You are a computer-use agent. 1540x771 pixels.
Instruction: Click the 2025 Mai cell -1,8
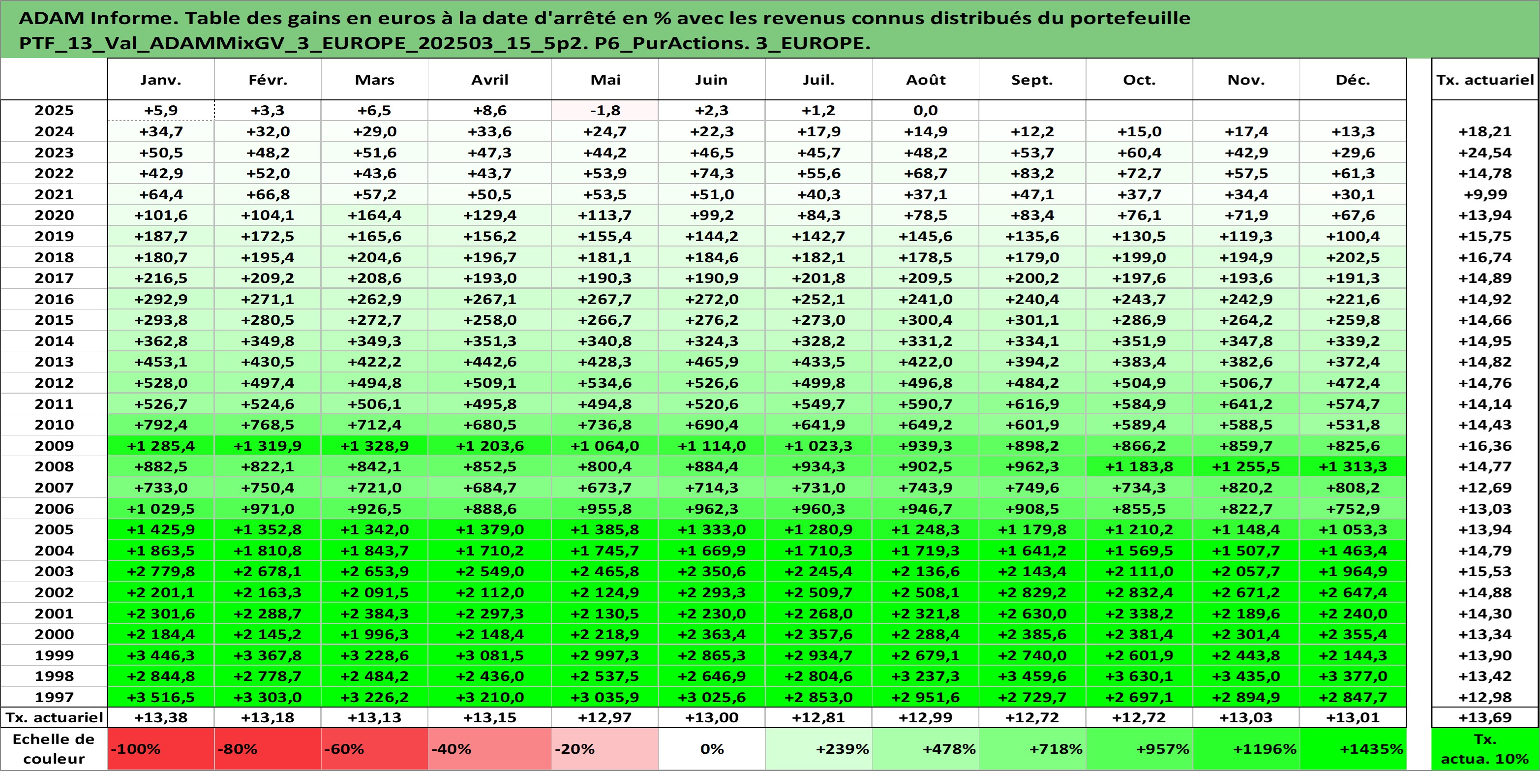coord(605,111)
